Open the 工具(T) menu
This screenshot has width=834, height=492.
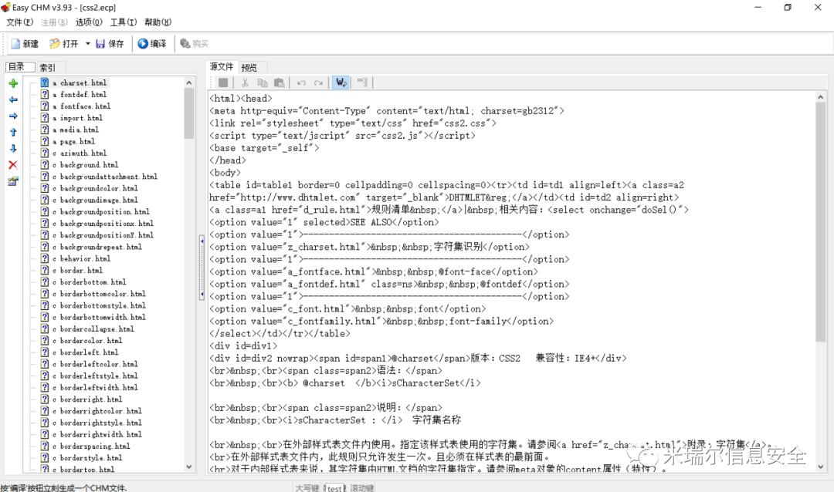coord(124,22)
